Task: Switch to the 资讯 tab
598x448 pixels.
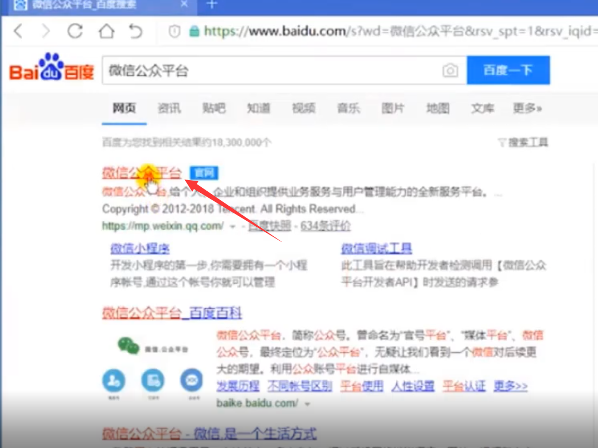Action: [169, 108]
